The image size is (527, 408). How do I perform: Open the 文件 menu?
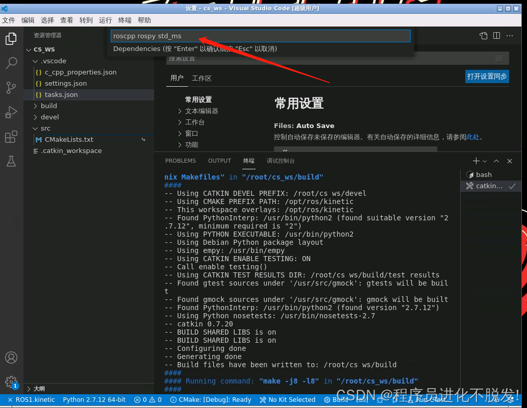coord(8,20)
